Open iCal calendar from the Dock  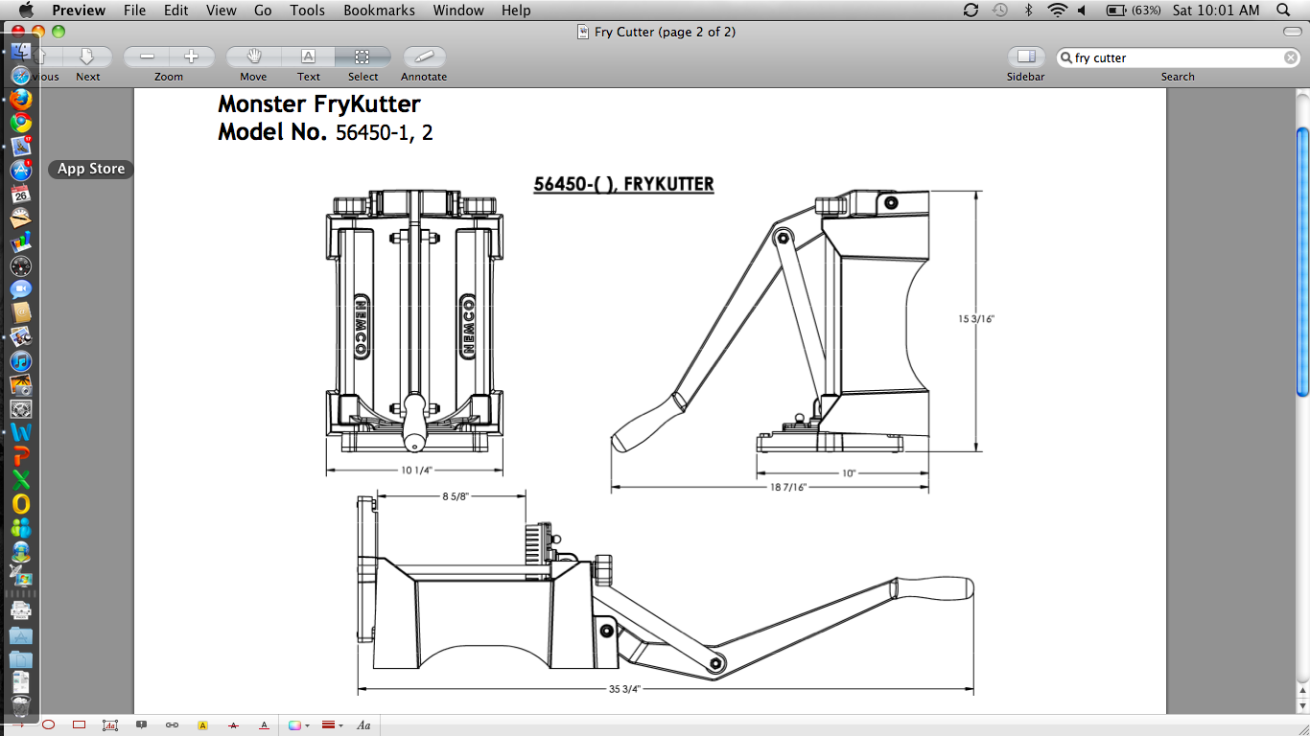21,194
